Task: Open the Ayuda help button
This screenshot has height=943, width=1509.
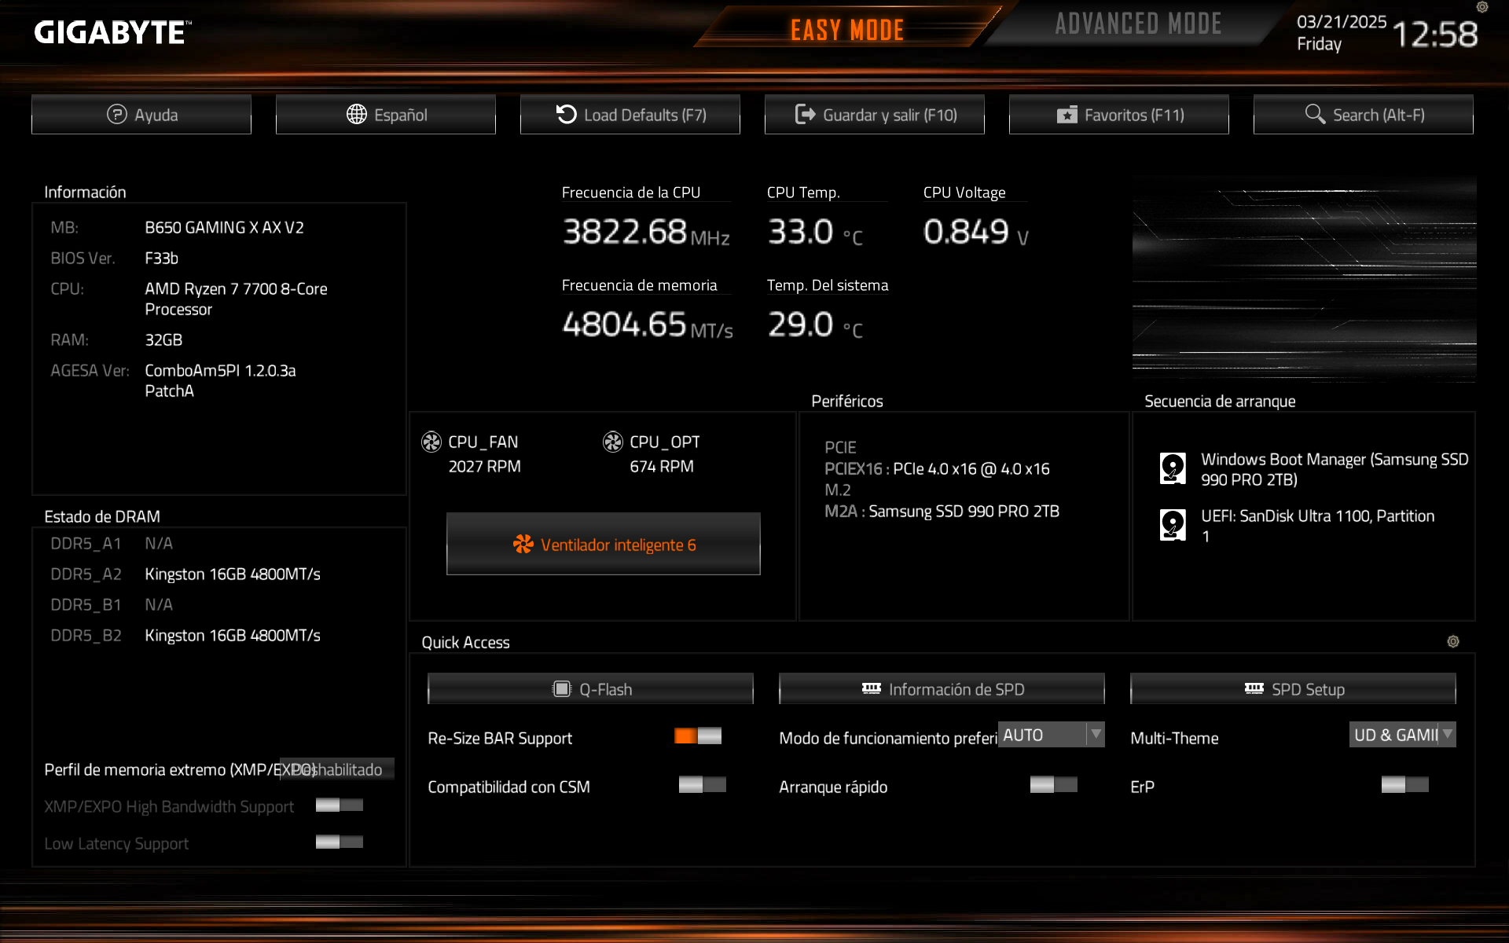Action: [x=141, y=115]
